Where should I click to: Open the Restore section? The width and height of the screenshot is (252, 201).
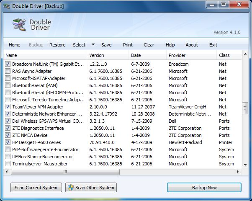pos(57,45)
